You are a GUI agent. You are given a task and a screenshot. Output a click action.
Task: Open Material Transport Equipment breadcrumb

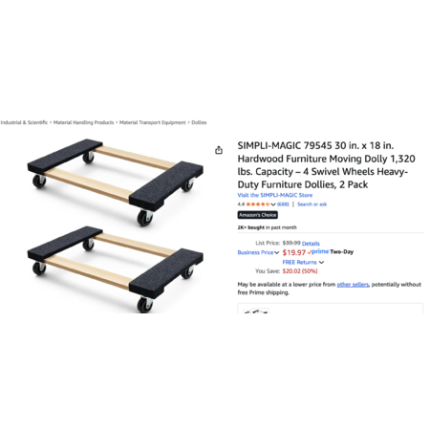pyautogui.click(x=153, y=122)
